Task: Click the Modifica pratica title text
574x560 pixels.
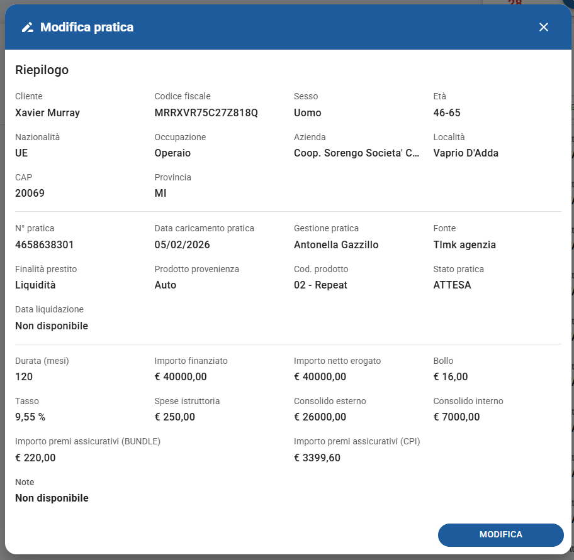Action: point(87,27)
